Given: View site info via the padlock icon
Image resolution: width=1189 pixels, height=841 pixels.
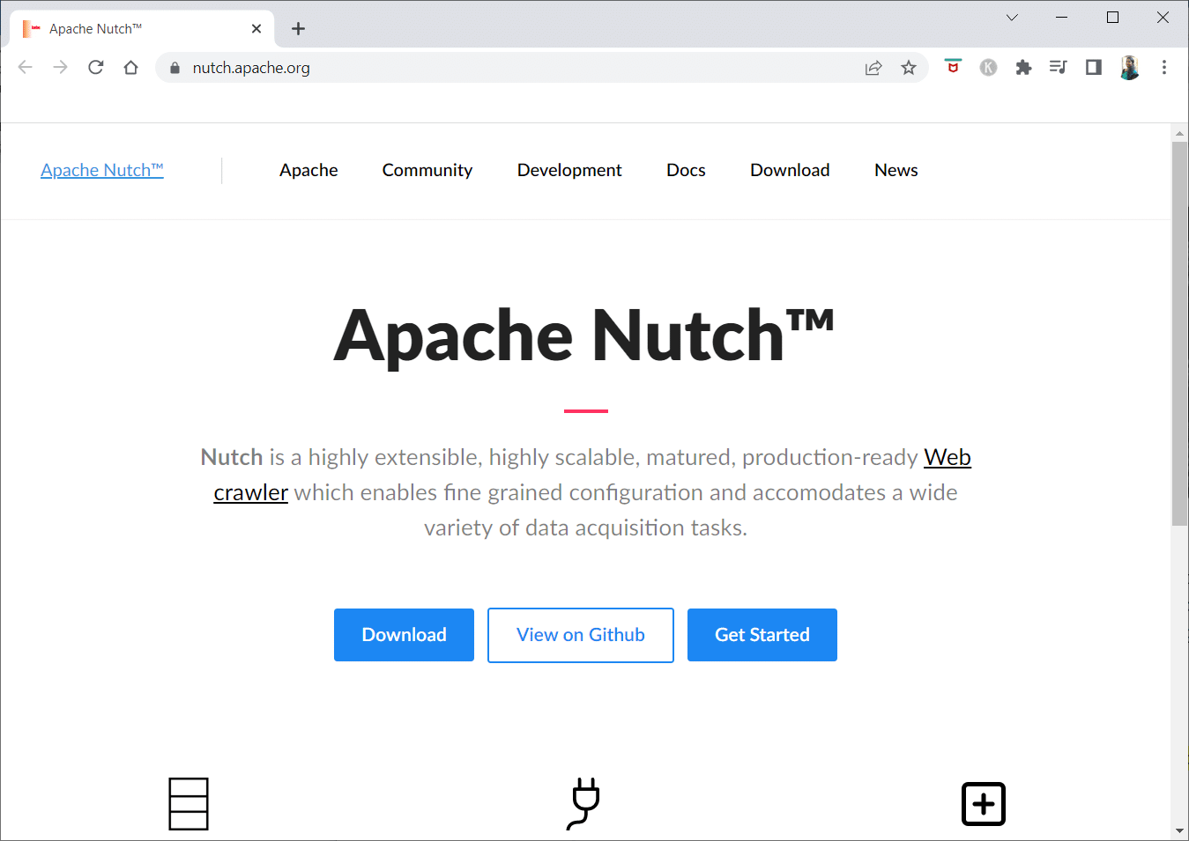Looking at the screenshot, I should [x=175, y=68].
